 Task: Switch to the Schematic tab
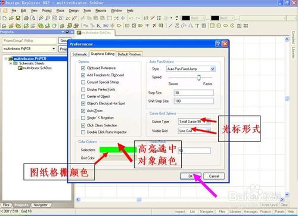(80, 54)
